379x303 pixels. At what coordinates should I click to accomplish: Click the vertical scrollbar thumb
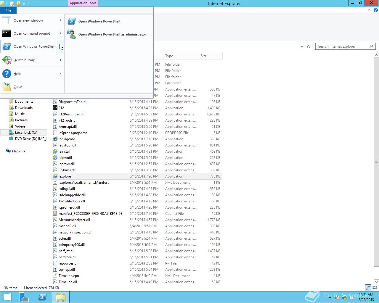coord(376,162)
